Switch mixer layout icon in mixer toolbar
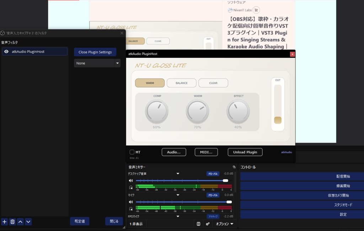This screenshot has height=231, width=364. [198, 224]
